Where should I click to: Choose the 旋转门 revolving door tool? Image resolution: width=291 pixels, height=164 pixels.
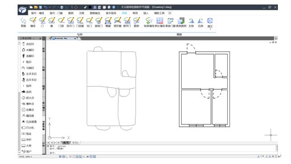coord(99,22)
